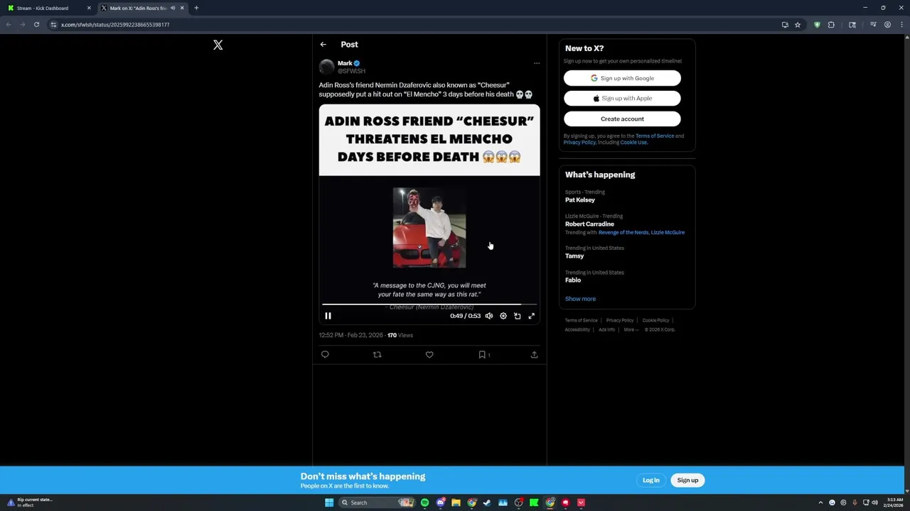Viewport: 910px width, 511px height.
Task: Click the X logo in the sidebar
Action: coord(218,45)
